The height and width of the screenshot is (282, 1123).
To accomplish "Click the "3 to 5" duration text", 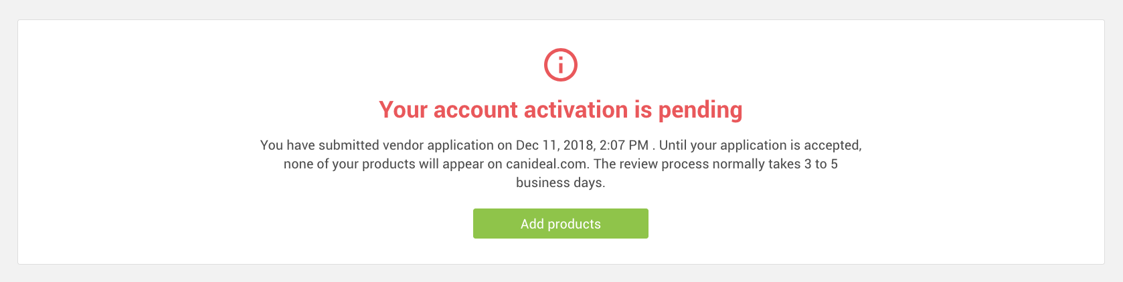I will coord(821,164).
